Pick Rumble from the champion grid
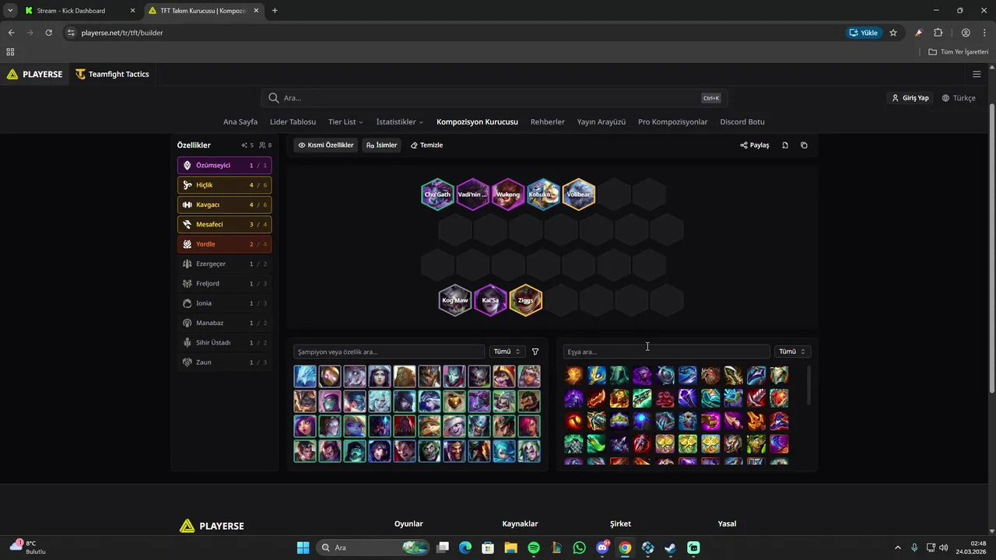996x560 pixels. pyautogui.click(x=305, y=401)
